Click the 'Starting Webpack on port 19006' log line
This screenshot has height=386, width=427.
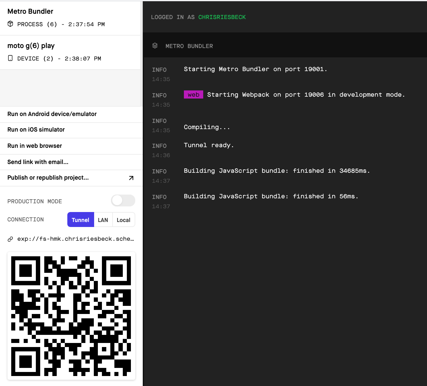coord(306,95)
